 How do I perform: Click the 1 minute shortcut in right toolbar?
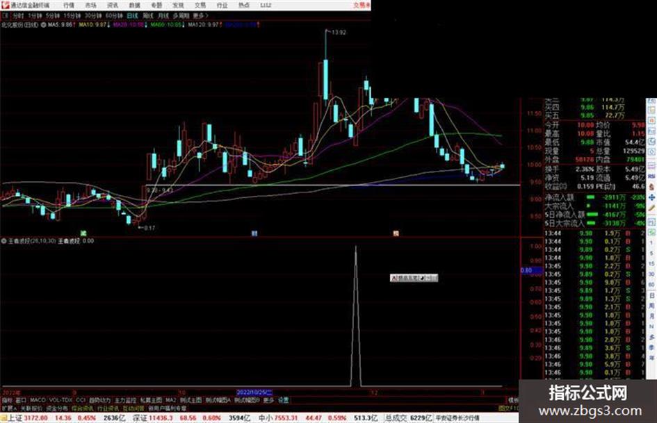(x=651, y=243)
